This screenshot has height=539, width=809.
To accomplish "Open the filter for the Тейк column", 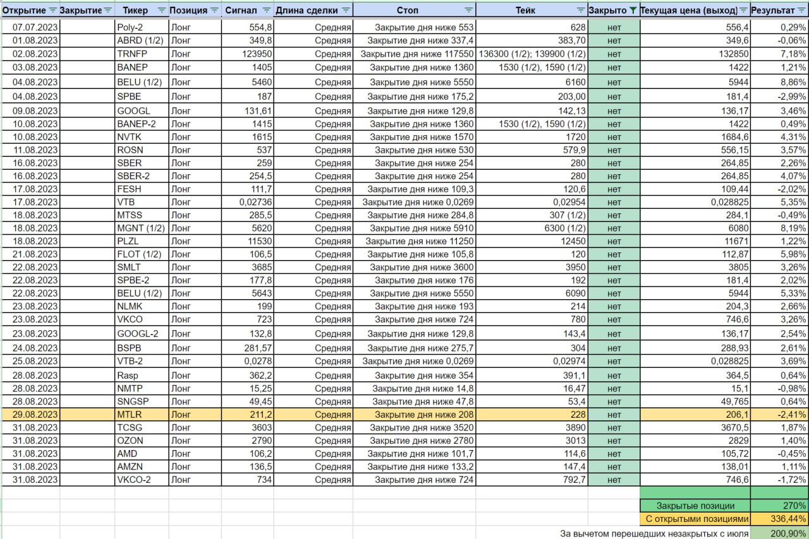I will 580,11.
